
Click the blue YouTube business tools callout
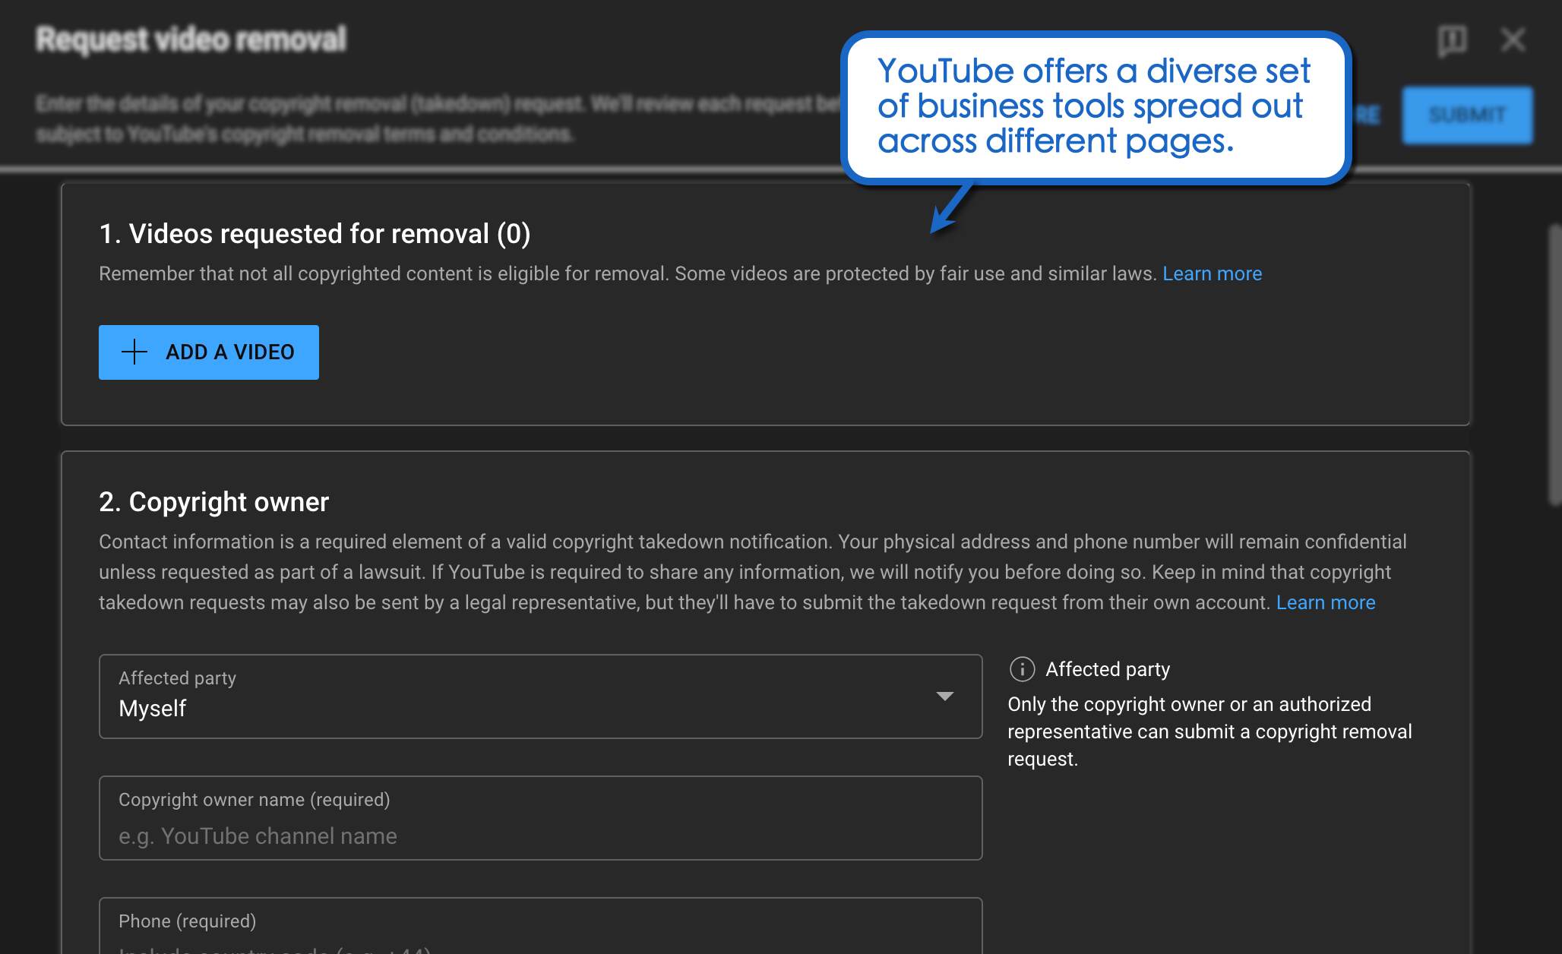tap(1094, 106)
